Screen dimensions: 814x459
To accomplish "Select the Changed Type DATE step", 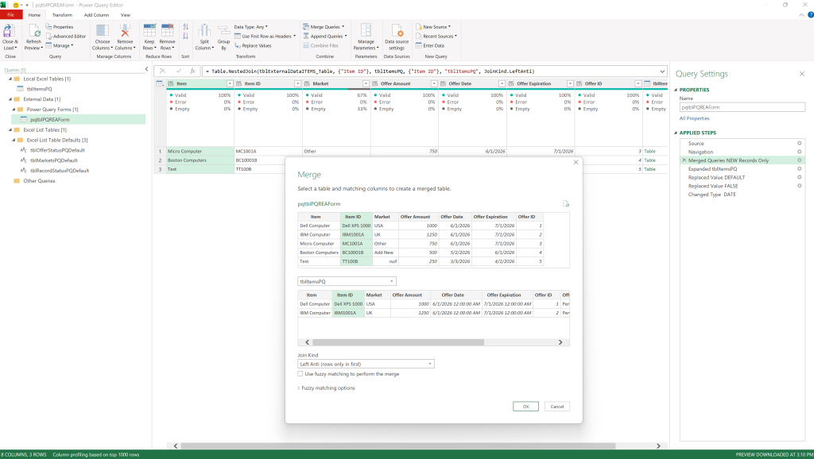I will click(711, 195).
